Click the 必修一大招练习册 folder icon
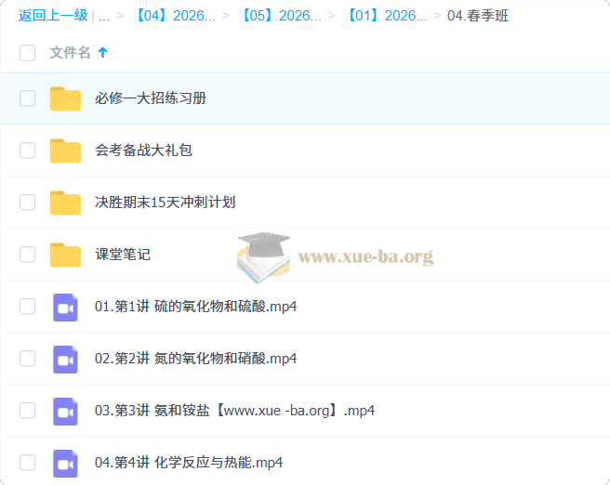Viewport: 610px width, 485px height. point(65,98)
